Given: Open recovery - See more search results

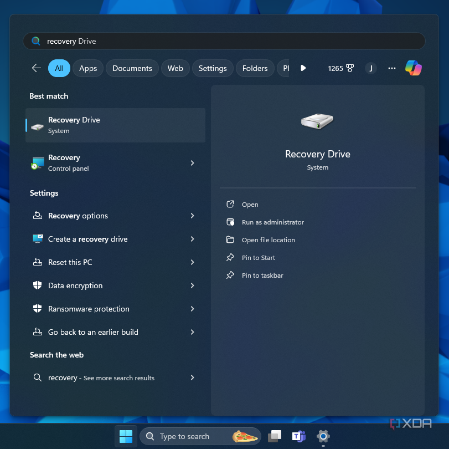Looking at the screenshot, I should coord(101,378).
